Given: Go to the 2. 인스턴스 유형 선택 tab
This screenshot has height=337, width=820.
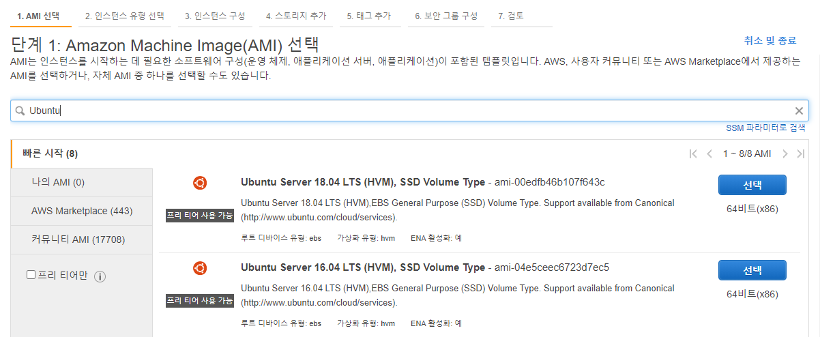Looking at the screenshot, I should click(x=125, y=16).
